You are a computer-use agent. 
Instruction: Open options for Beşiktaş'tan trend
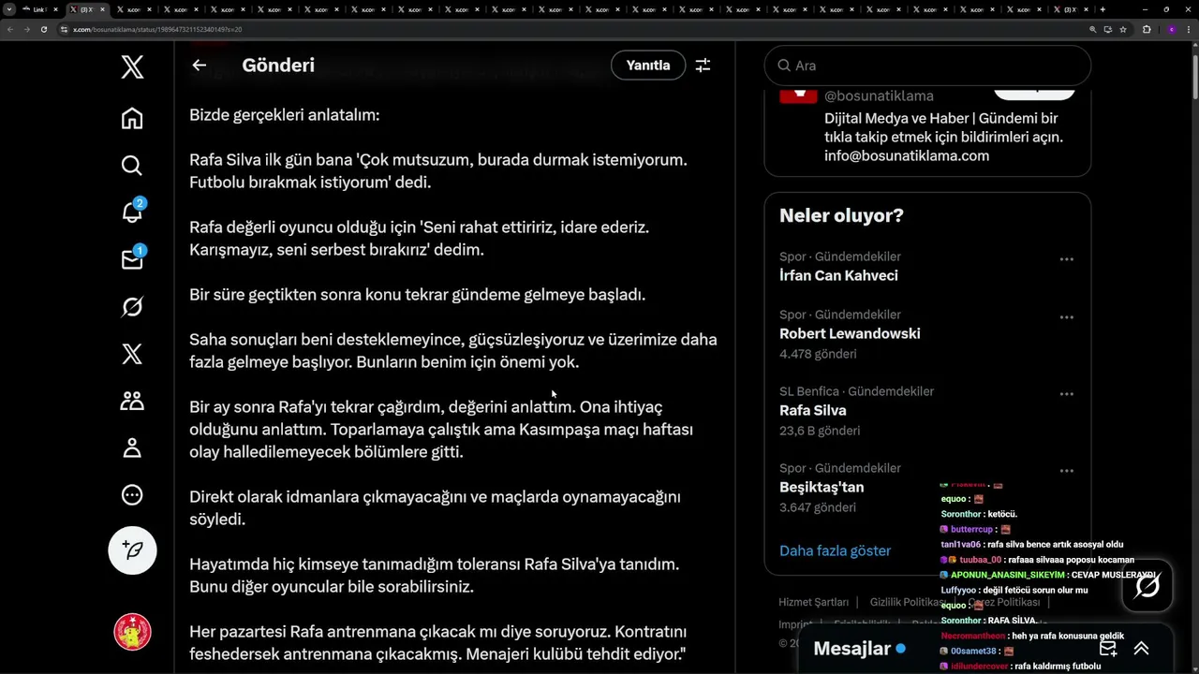1066,471
